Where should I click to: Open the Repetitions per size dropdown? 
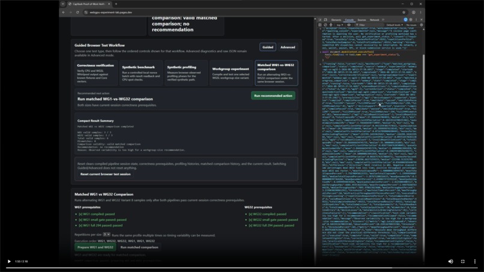106,235
